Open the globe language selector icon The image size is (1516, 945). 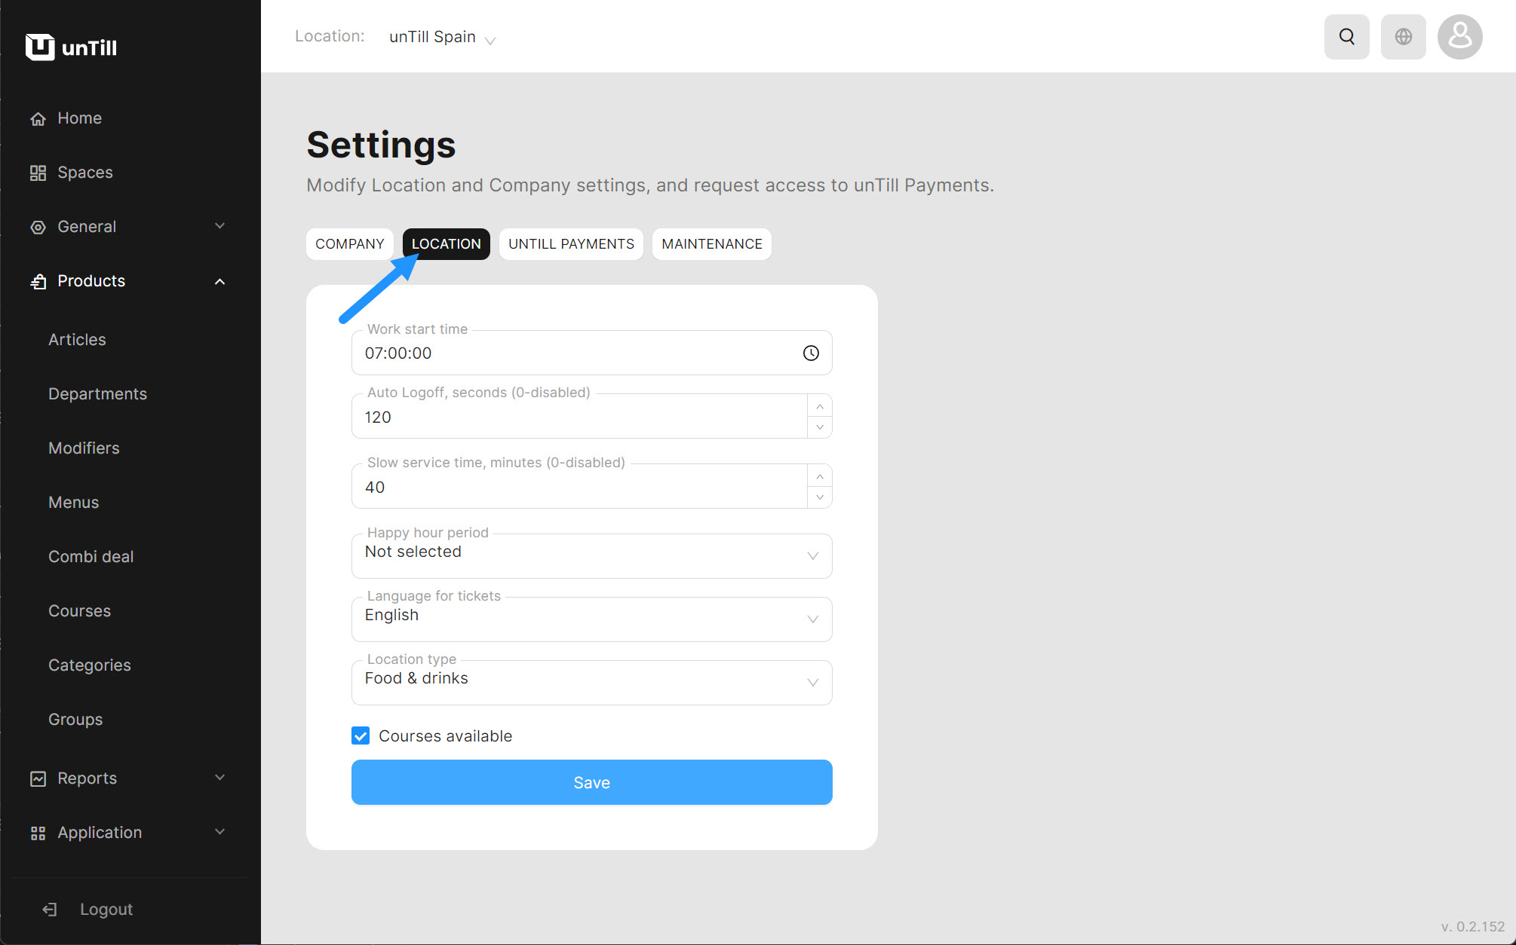pyautogui.click(x=1403, y=36)
